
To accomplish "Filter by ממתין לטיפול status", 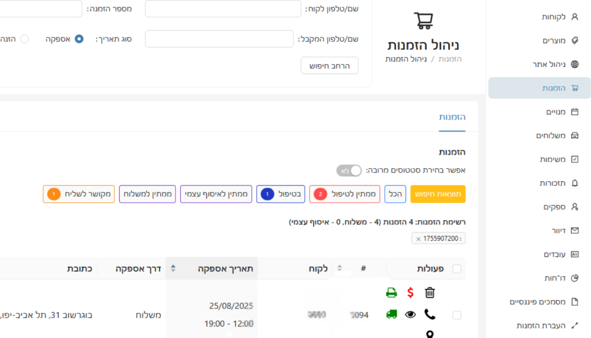I will (x=344, y=194).
